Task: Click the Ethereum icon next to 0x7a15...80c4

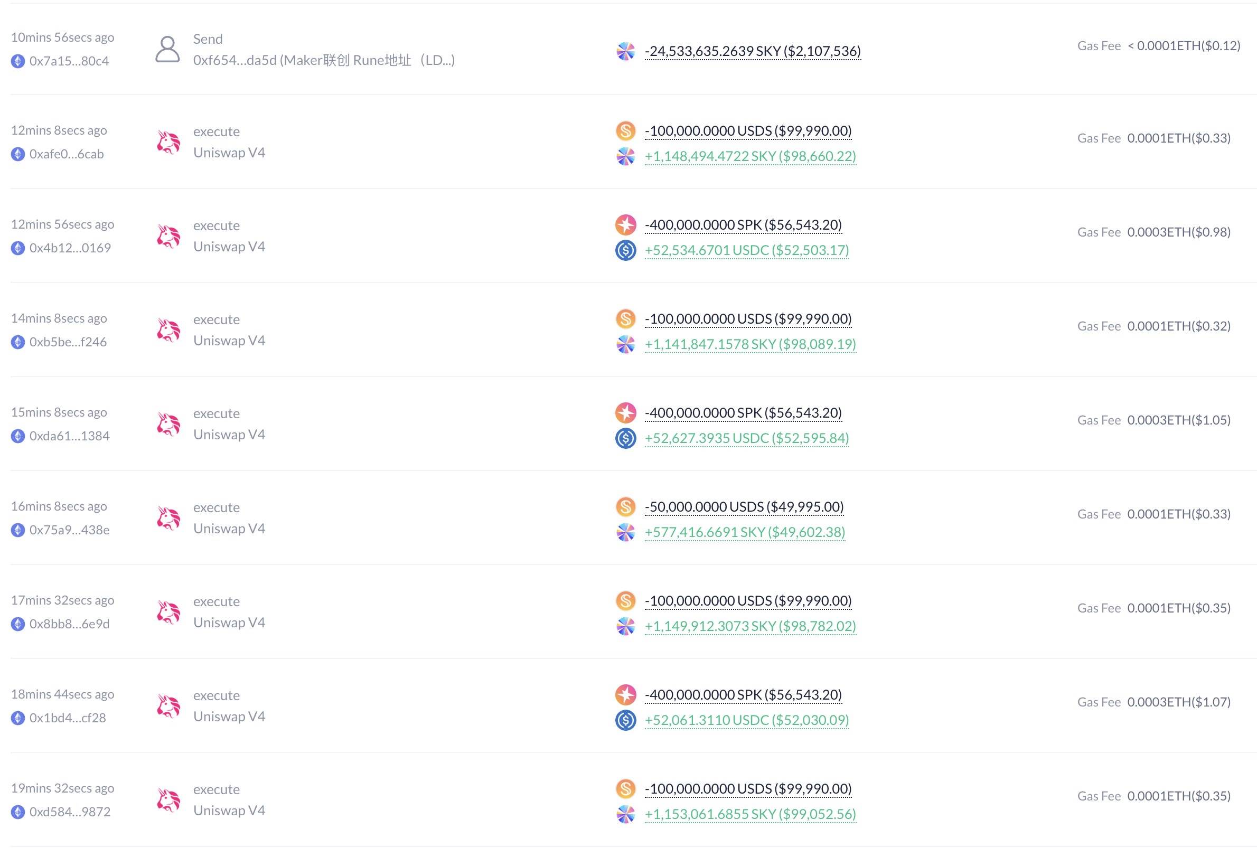Action: (18, 61)
